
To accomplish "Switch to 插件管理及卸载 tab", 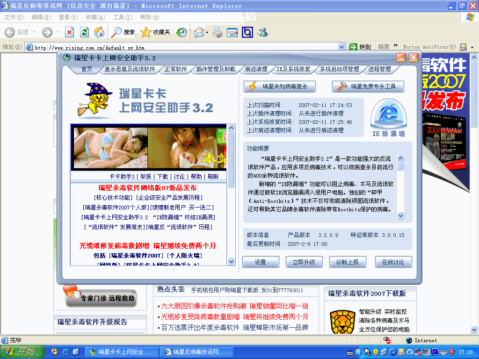I will (x=216, y=69).
